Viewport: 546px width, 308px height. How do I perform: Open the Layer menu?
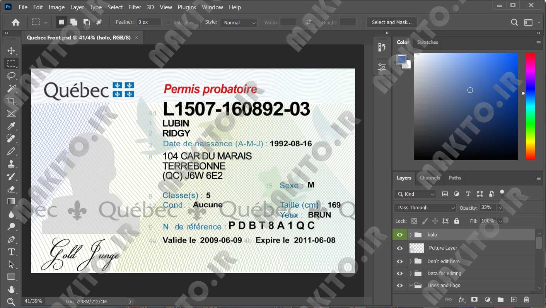tap(77, 7)
